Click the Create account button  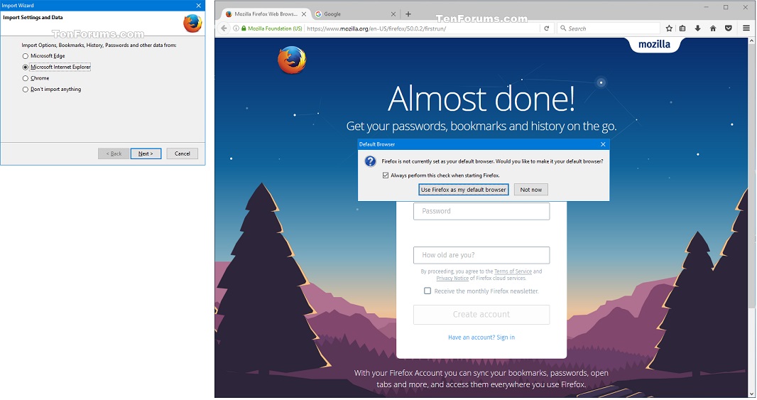point(481,315)
